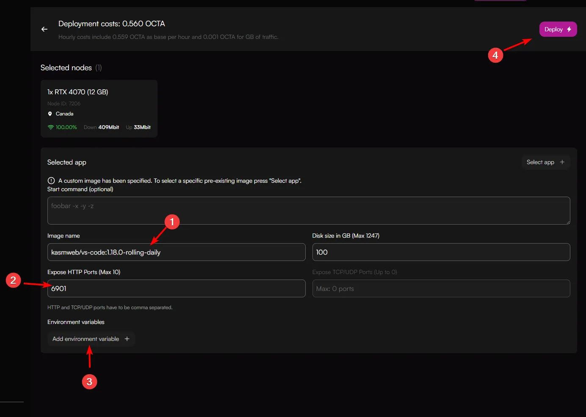Click the Up 33Mbit speed value
Viewport: 586px width, 417px height.
point(138,127)
